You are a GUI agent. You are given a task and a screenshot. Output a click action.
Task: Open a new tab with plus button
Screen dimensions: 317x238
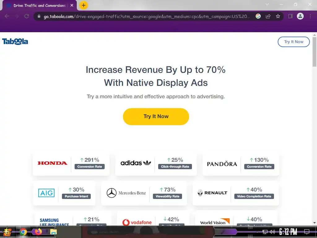tap(84, 5)
